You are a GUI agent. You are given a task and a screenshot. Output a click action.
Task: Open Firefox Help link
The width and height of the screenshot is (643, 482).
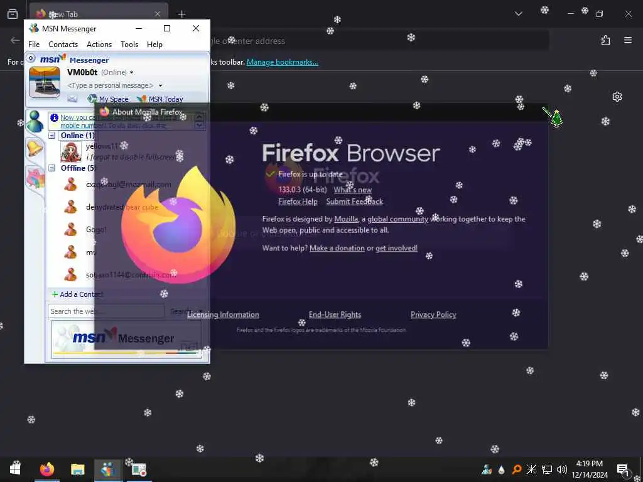tap(298, 201)
